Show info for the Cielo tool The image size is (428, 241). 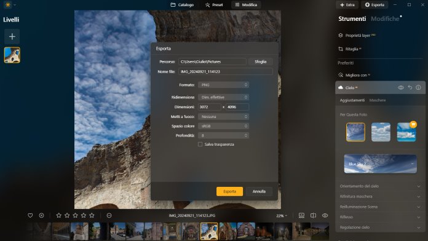click(x=418, y=87)
